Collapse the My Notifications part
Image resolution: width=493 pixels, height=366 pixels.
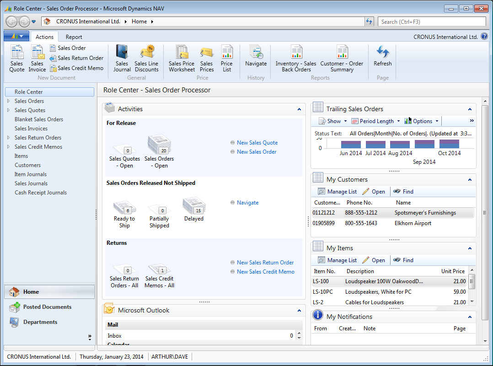click(x=470, y=317)
